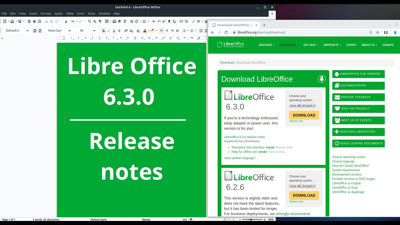Toggle Subscript formatting
The width and height of the screenshot is (400, 225).
[x=131, y=31]
